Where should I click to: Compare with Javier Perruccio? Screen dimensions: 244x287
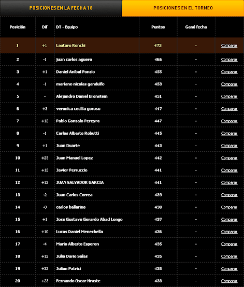229,170
